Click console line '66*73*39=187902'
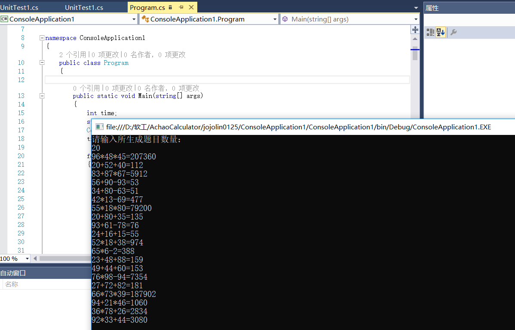 click(124, 294)
